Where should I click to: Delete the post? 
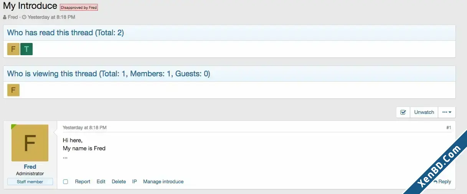coord(119,182)
